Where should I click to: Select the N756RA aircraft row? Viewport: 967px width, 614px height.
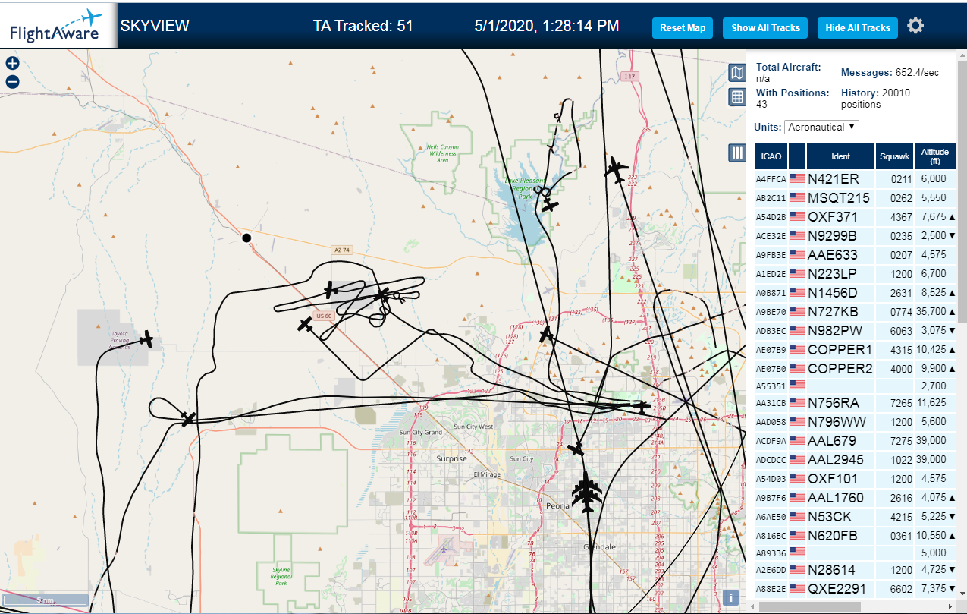pos(856,403)
